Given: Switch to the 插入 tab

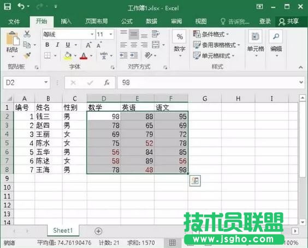Looking at the screenshot, I should coord(66,21).
